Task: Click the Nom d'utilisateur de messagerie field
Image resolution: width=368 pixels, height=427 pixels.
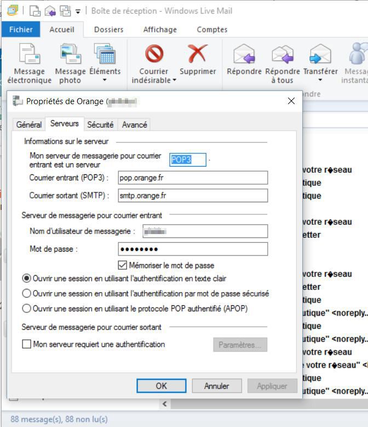Action: [x=205, y=231]
